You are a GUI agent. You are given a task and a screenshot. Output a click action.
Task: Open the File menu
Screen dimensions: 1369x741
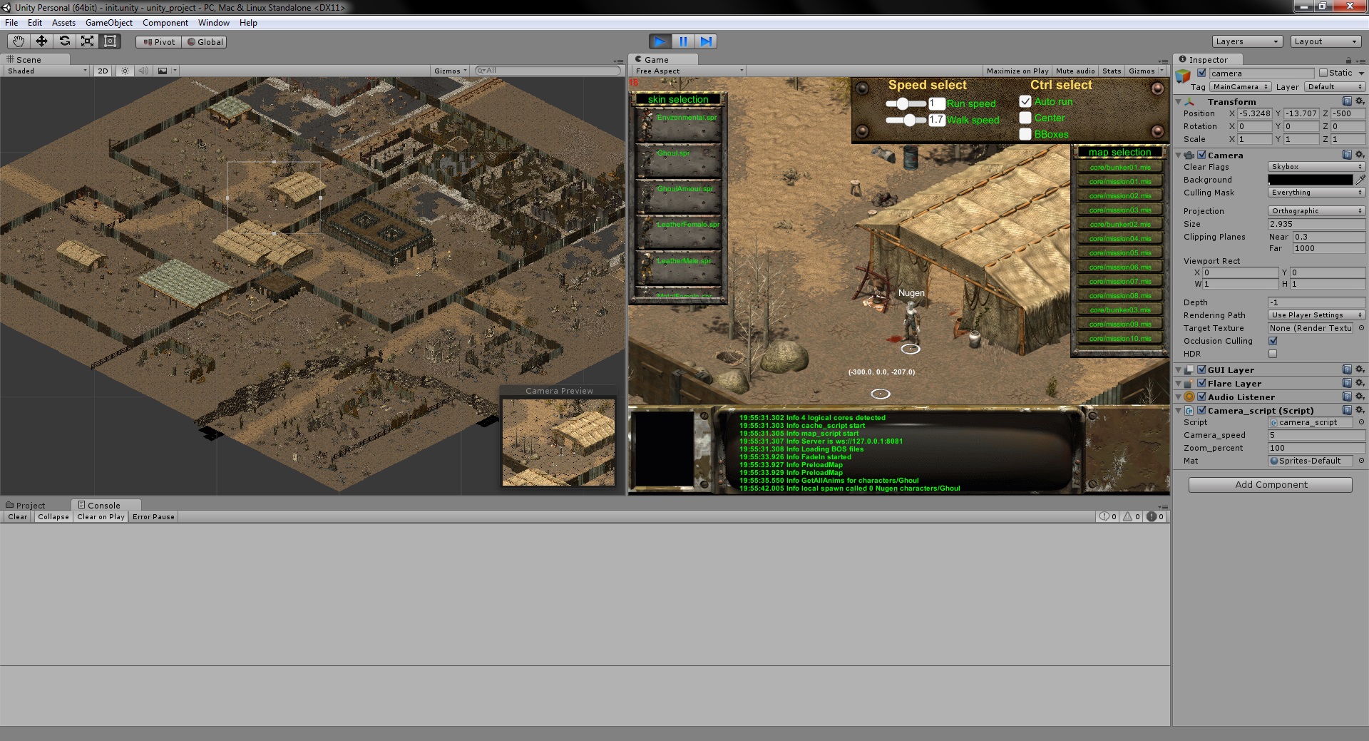11,23
